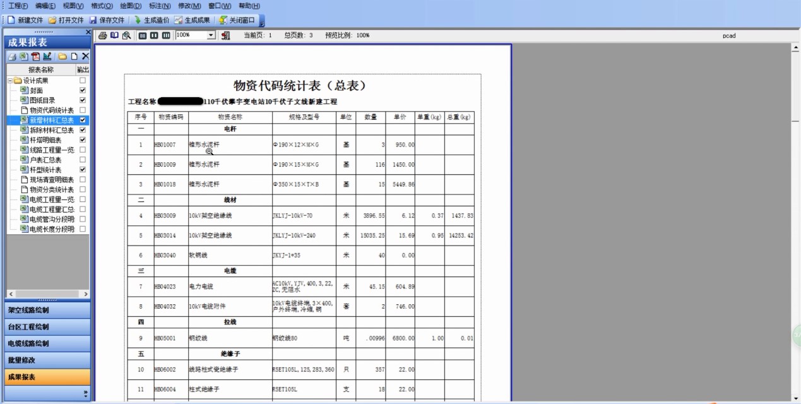Click the delete X icon in 成果报表 toolbar
The height and width of the screenshot is (404, 801).
coord(85,57)
